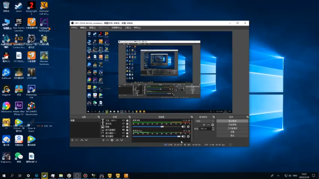319x179 pixels.
Task: Undock the mixer panel via its corner icon
Action: (191, 117)
